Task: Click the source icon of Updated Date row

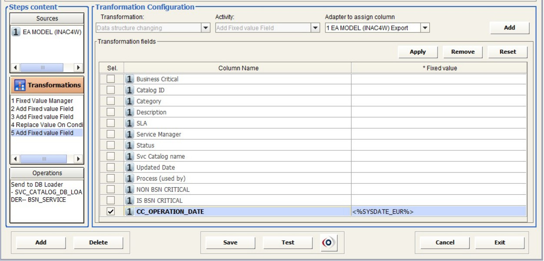Action: pyautogui.click(x=129, y=167)
